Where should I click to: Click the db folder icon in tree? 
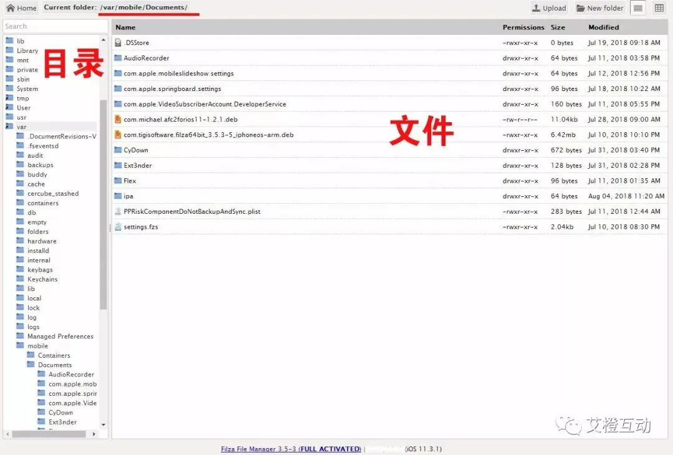pyautogui.click(x=20, y=212)
